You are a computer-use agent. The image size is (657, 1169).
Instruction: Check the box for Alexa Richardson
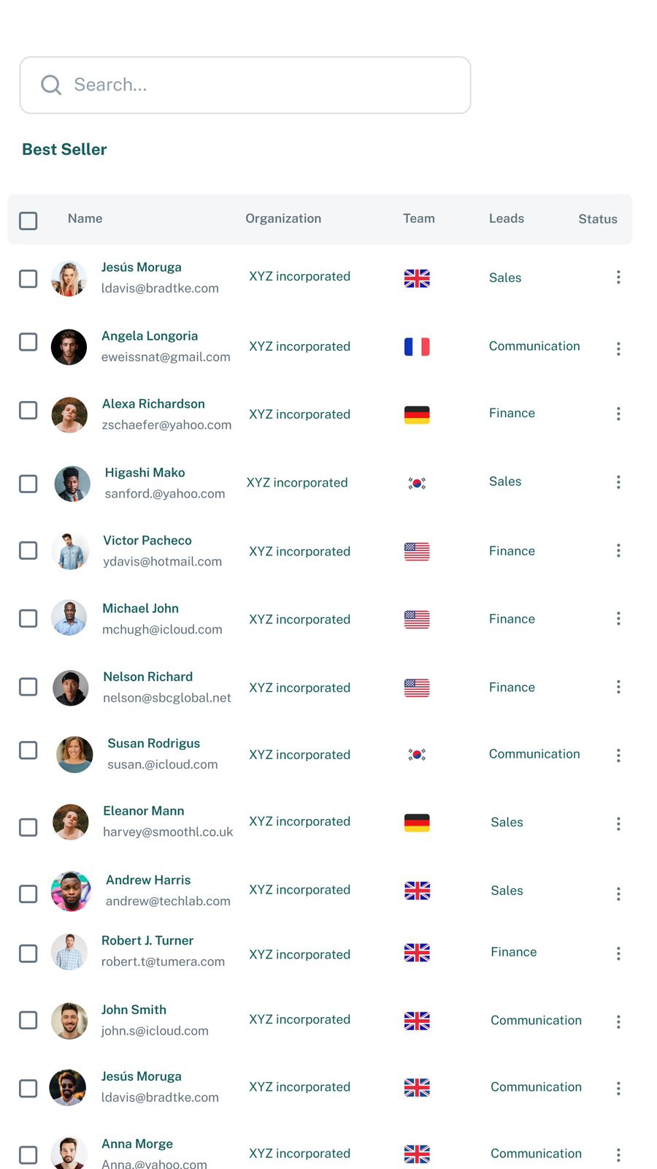(28, 411)
